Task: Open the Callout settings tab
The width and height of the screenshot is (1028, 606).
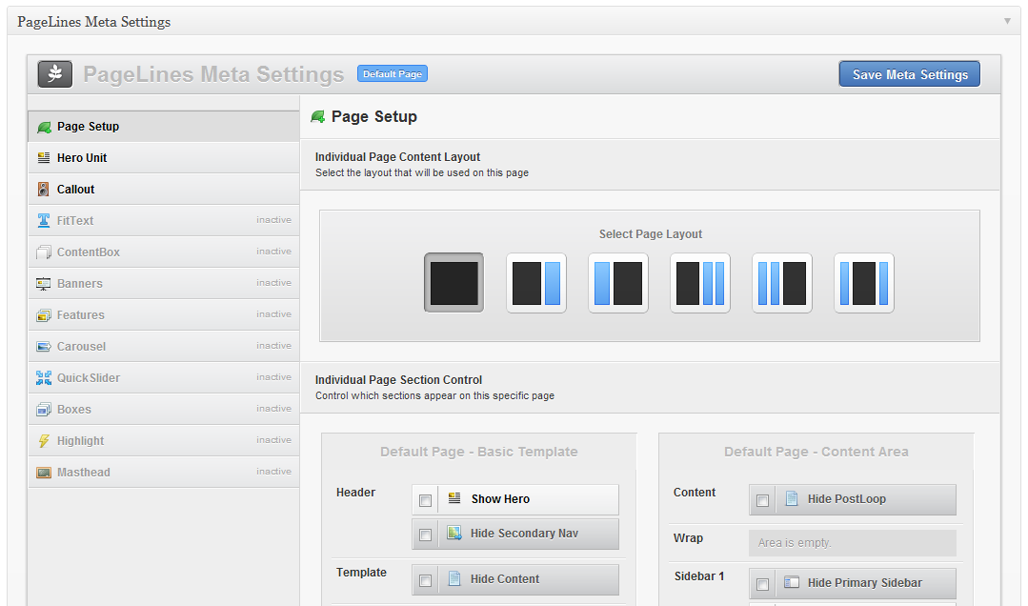Action: (x=76, y=190)
